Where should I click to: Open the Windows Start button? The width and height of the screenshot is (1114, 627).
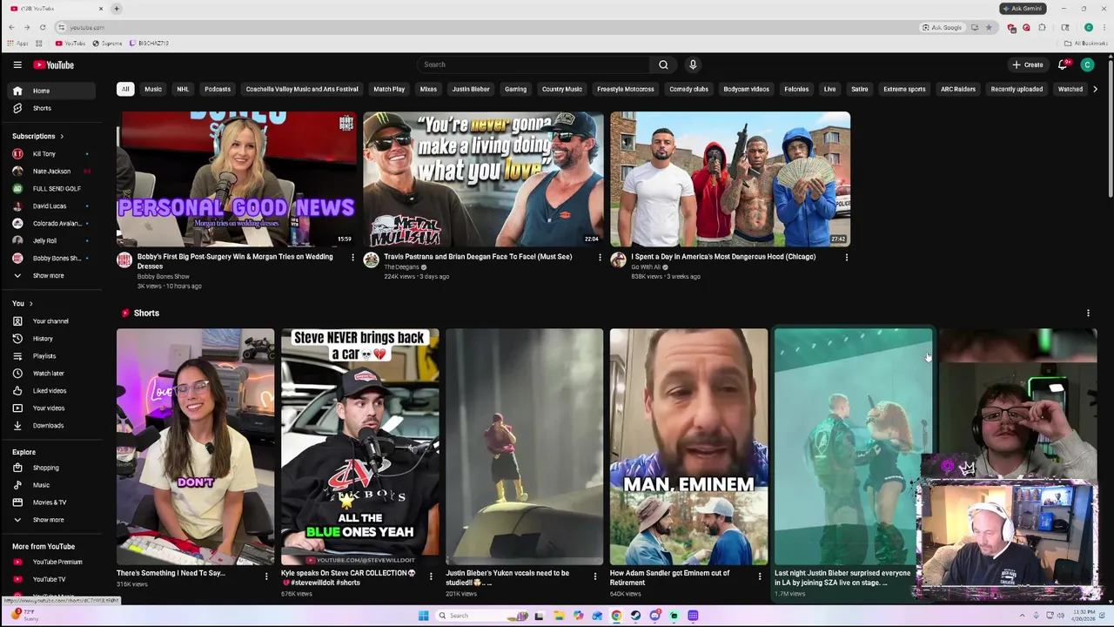click(424, 616)
